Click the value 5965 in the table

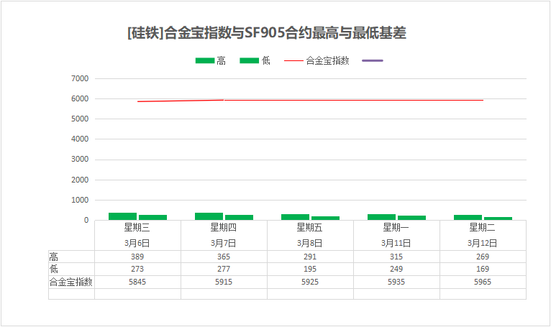point(483,282)
